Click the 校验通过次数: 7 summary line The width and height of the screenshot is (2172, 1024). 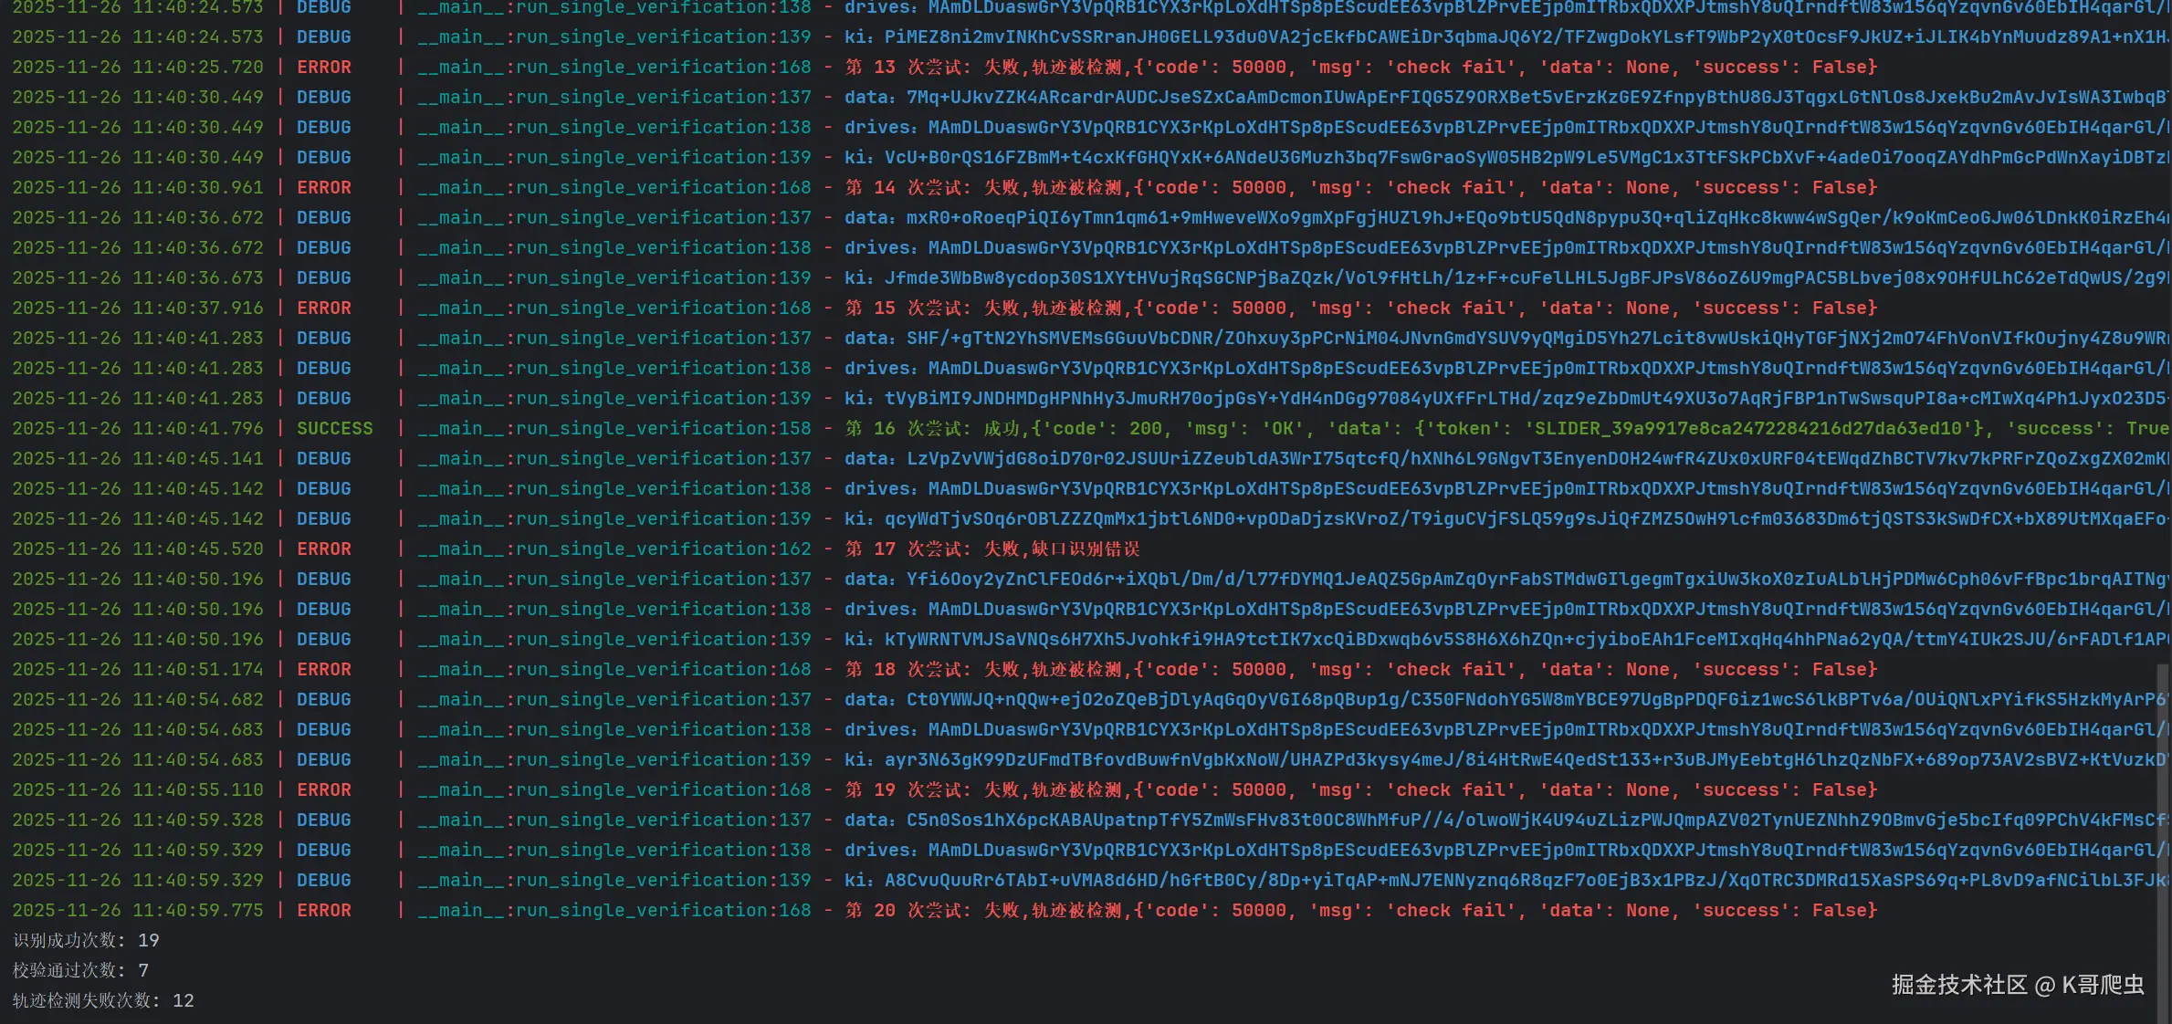pyautogui.click(x=80, y=970)
